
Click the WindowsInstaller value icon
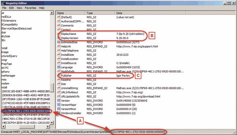(59, 113)
